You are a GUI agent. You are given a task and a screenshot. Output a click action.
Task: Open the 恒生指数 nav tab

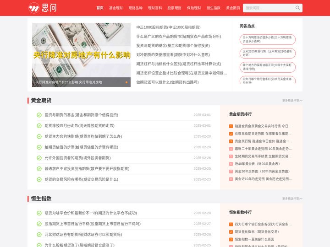tap(214, 8)
